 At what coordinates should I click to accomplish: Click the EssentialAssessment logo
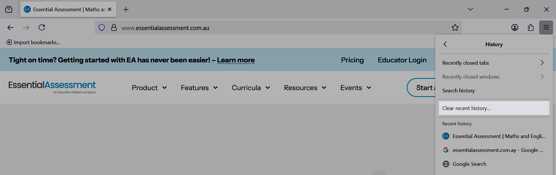52,87
